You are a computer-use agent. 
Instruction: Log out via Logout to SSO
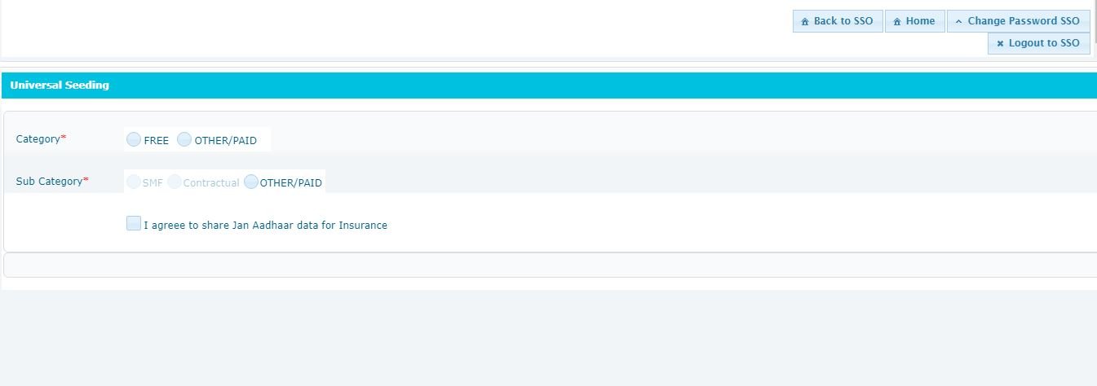(x=1043, y=43)
